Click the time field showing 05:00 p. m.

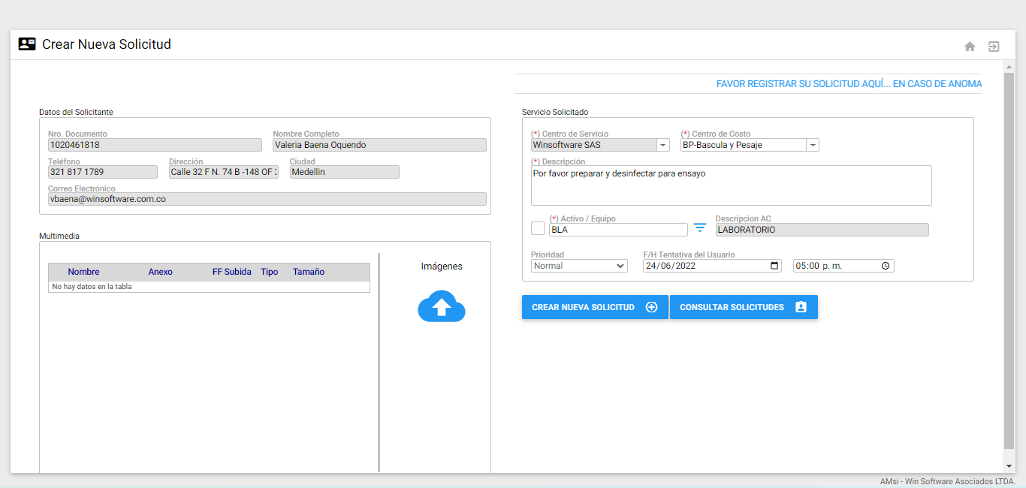coord(843,266)
